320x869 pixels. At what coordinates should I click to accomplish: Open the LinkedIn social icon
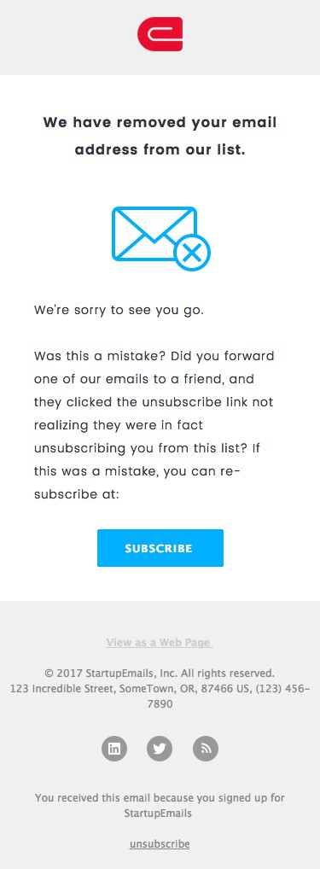[x=114, y=749]
